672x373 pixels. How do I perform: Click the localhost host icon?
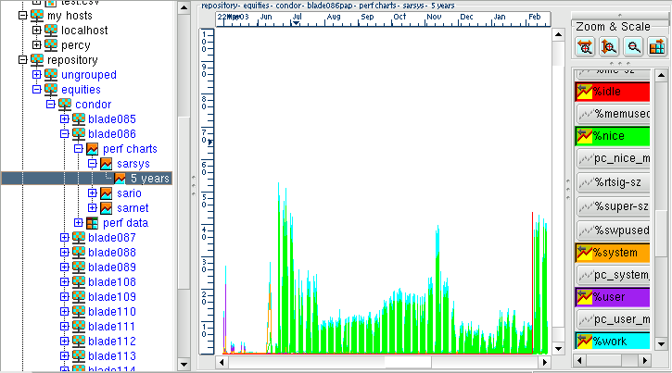51,31
